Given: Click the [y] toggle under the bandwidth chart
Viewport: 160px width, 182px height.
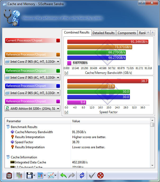Looking at the screenshot, I should [x=66, y=73].
